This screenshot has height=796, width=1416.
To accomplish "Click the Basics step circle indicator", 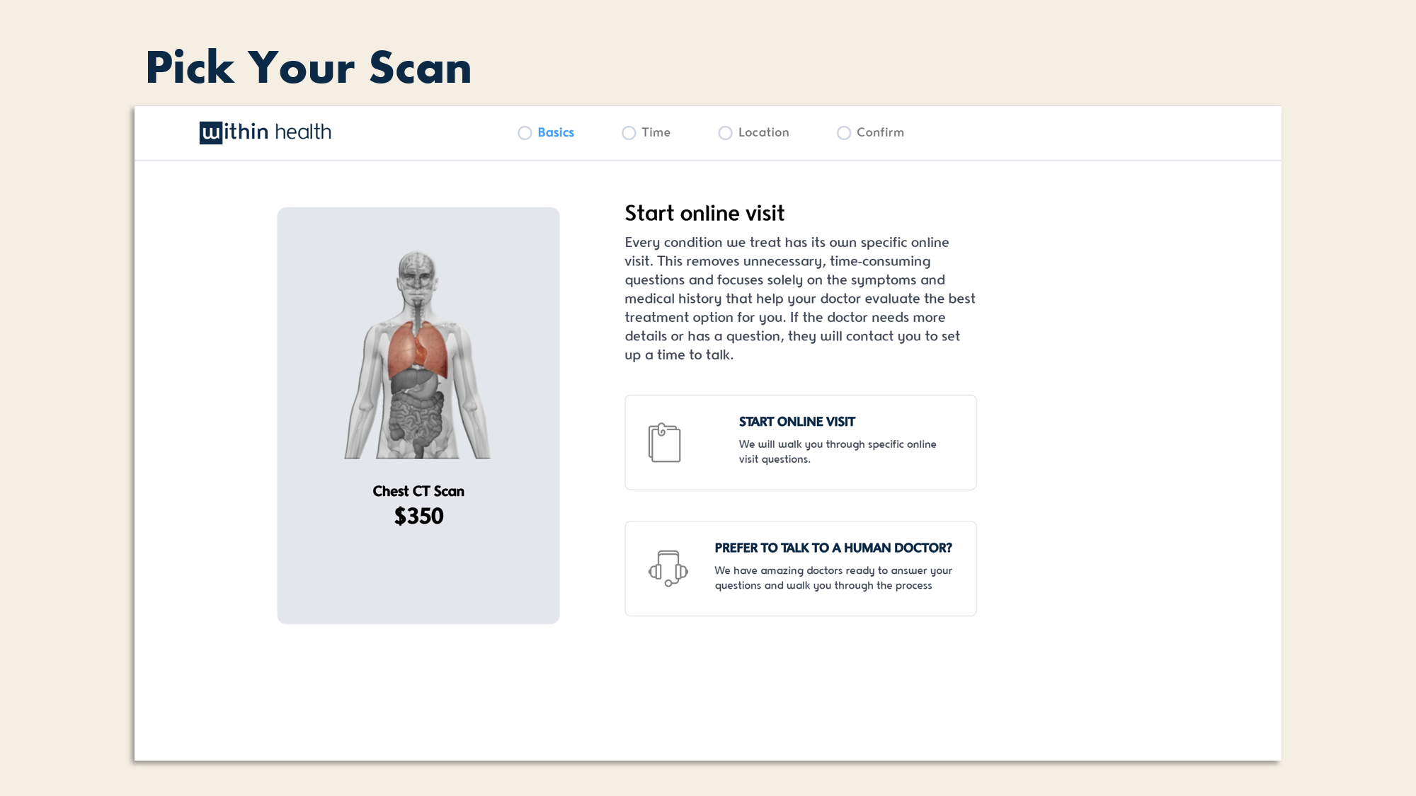I will 524,133.
